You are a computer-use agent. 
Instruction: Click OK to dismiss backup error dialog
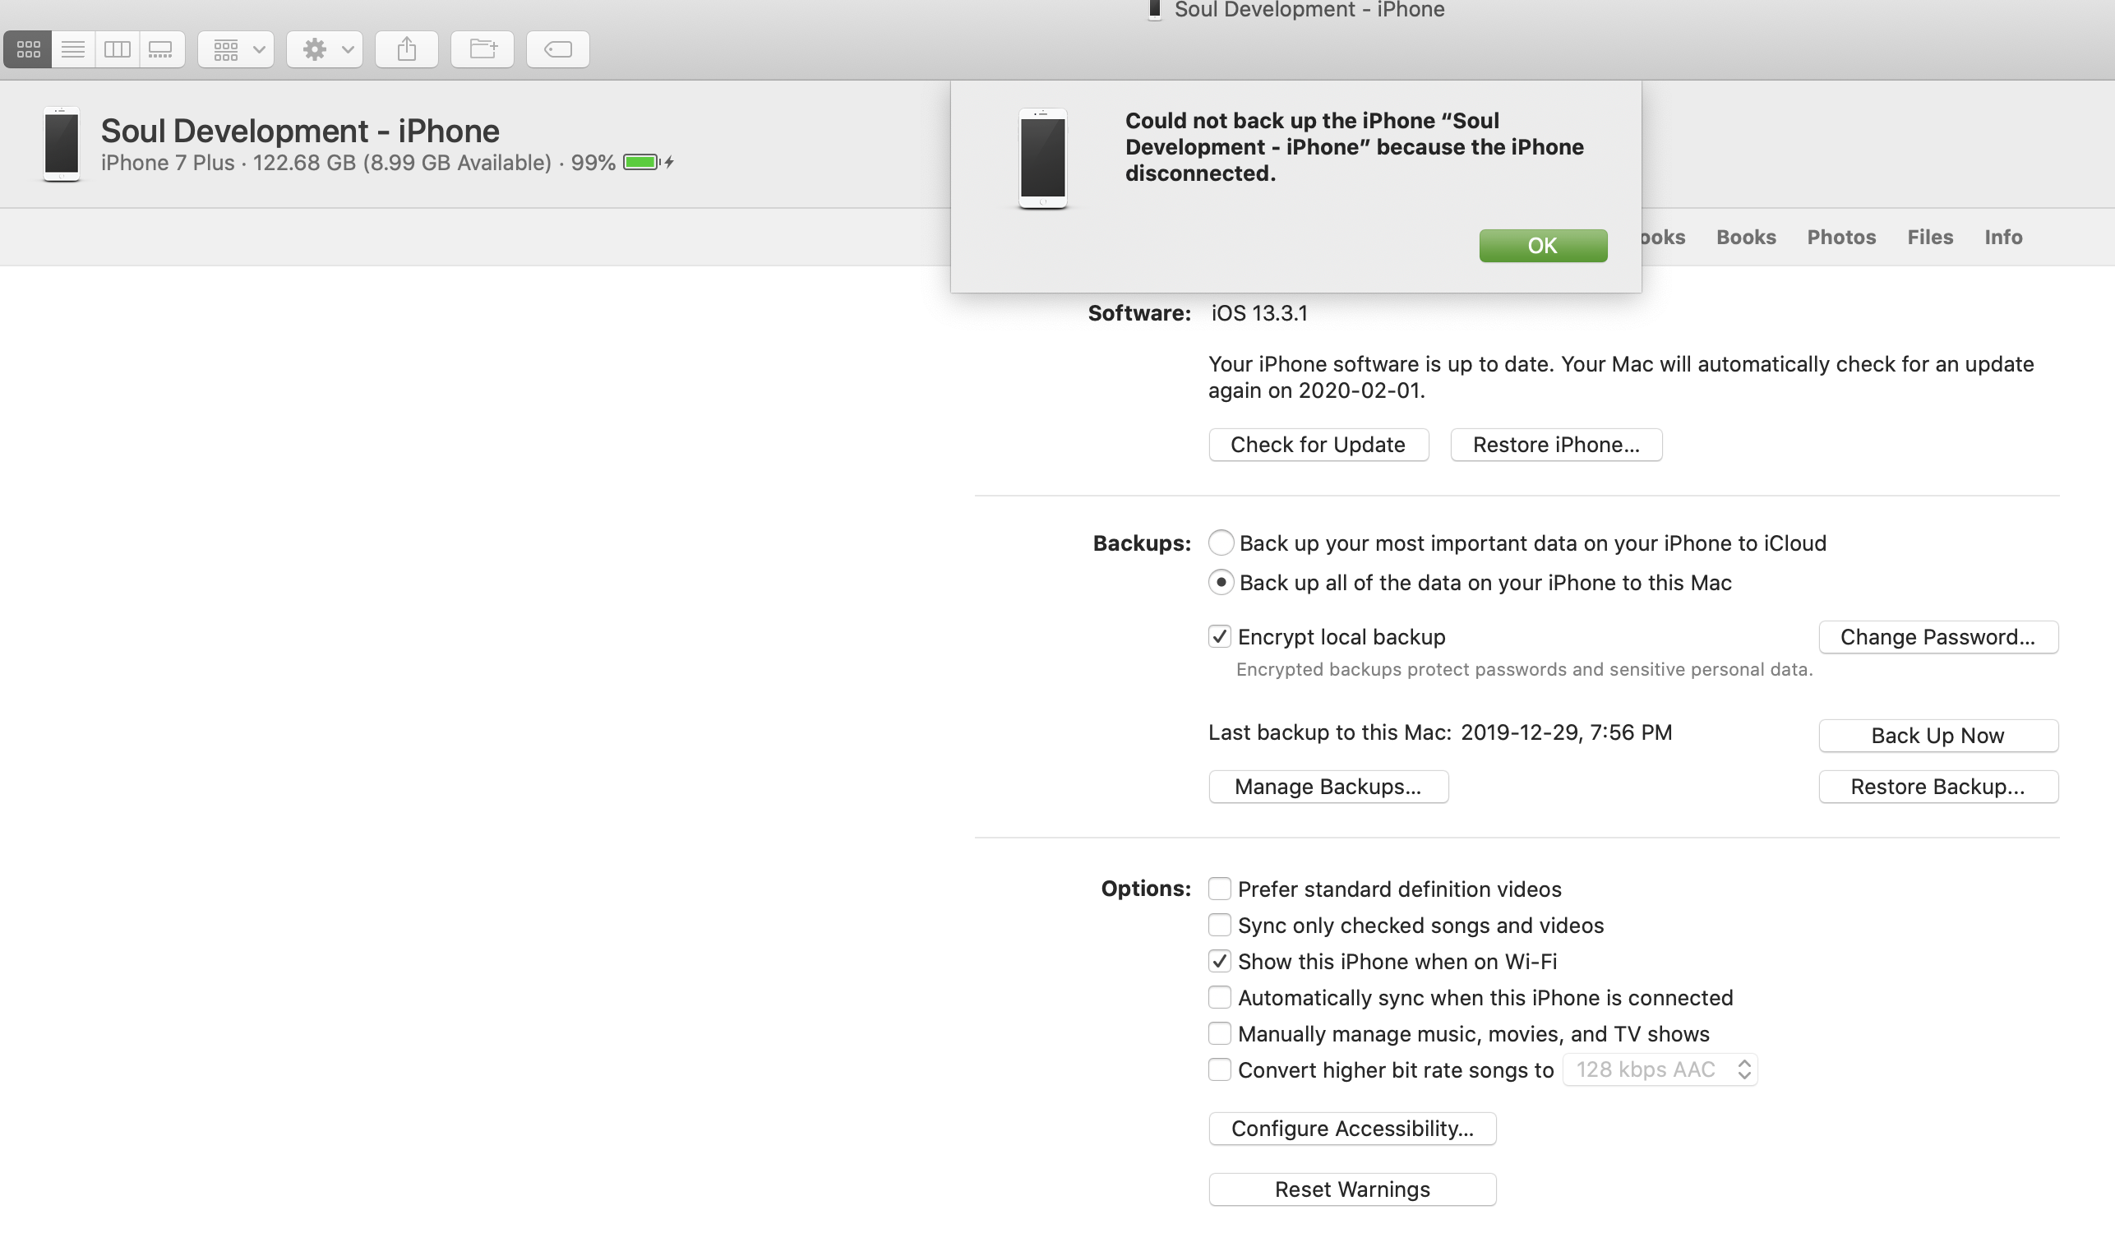coord(1542,245)
